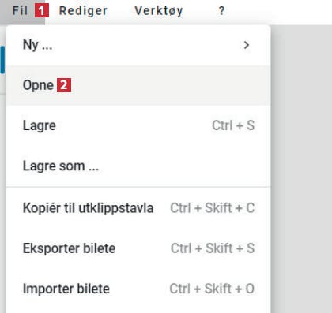Click the red number 2 badge
Screen dimensions: 332x313
tap(64, 85)
